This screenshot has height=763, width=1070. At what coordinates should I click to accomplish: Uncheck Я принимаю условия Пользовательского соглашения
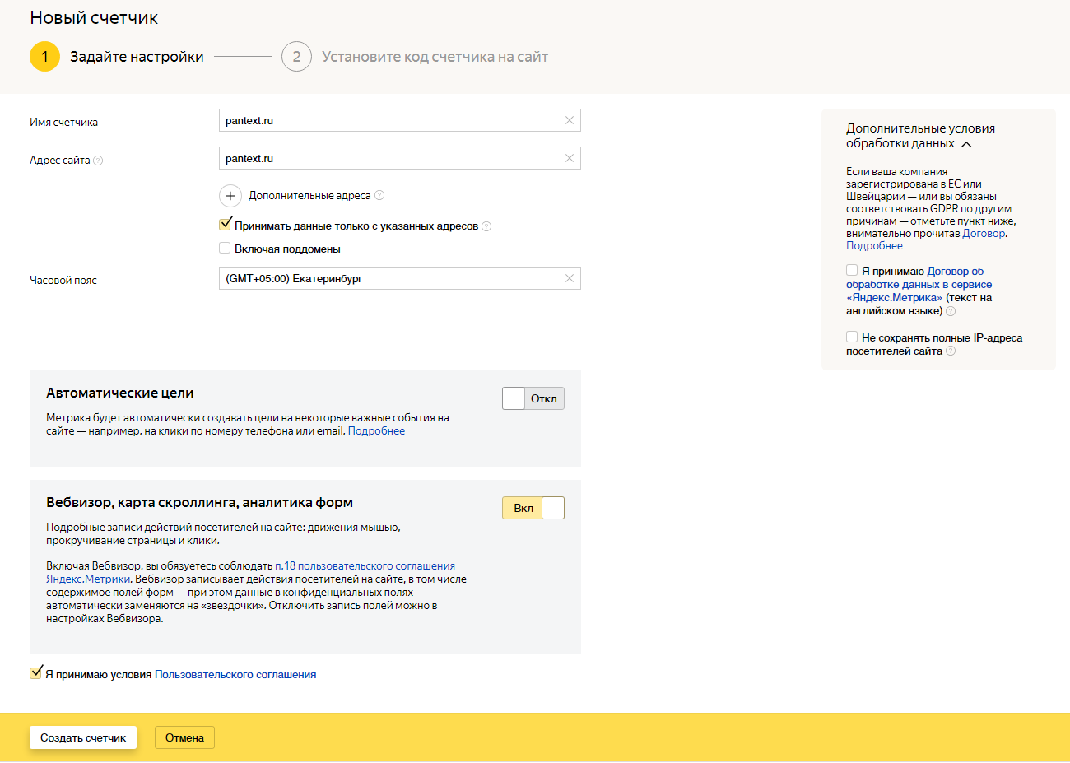[x=35, y=672]
